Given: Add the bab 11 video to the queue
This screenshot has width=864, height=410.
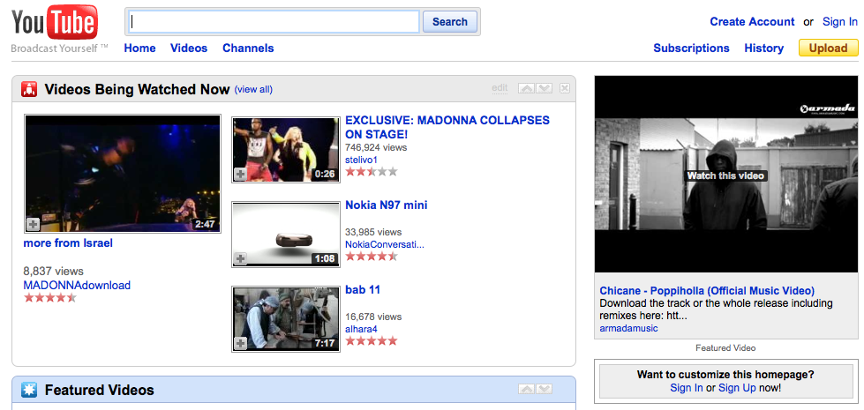Looking at the screenshot, I should (240, 344).
